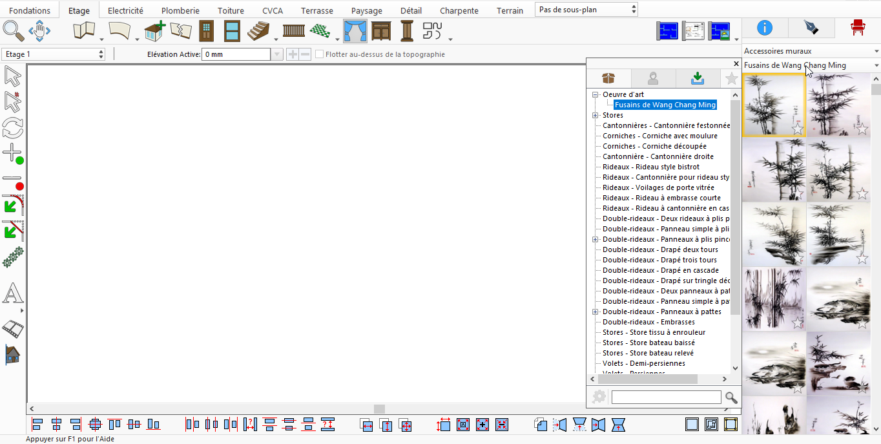The height and width of the screenshot is (444, 881).
Task: Open the Elévation Active dropdown arrow
Action: (277, 54)
